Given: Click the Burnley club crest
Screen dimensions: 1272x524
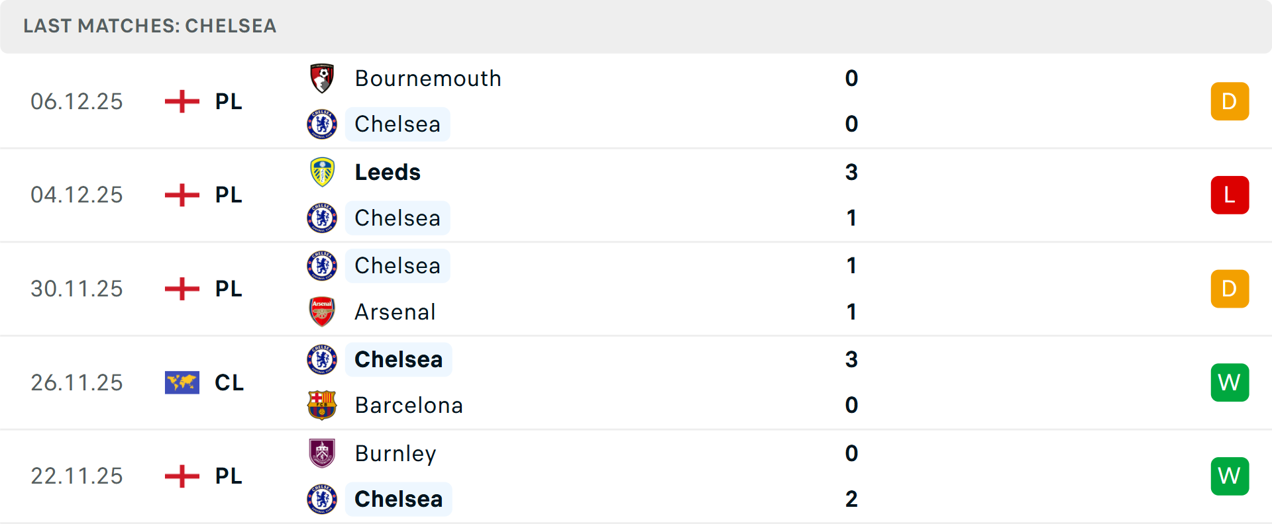Looking at the screenshot, I should pos(322,453).
